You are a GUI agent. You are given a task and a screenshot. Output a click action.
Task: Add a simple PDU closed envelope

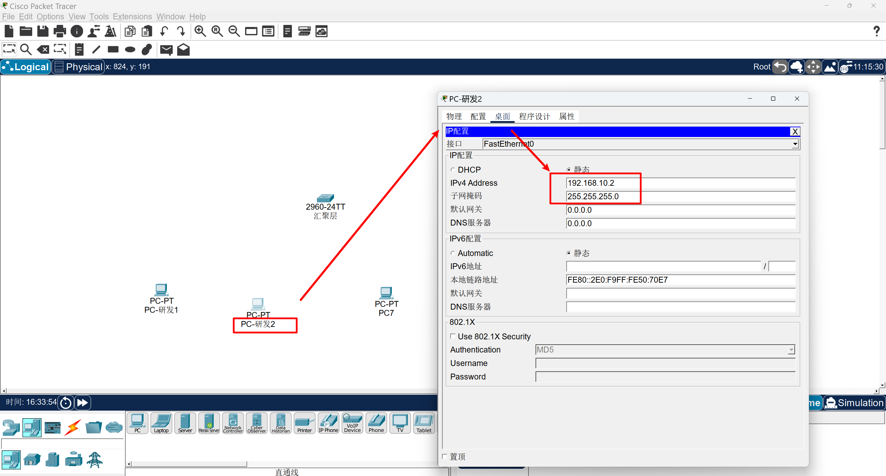166,50
